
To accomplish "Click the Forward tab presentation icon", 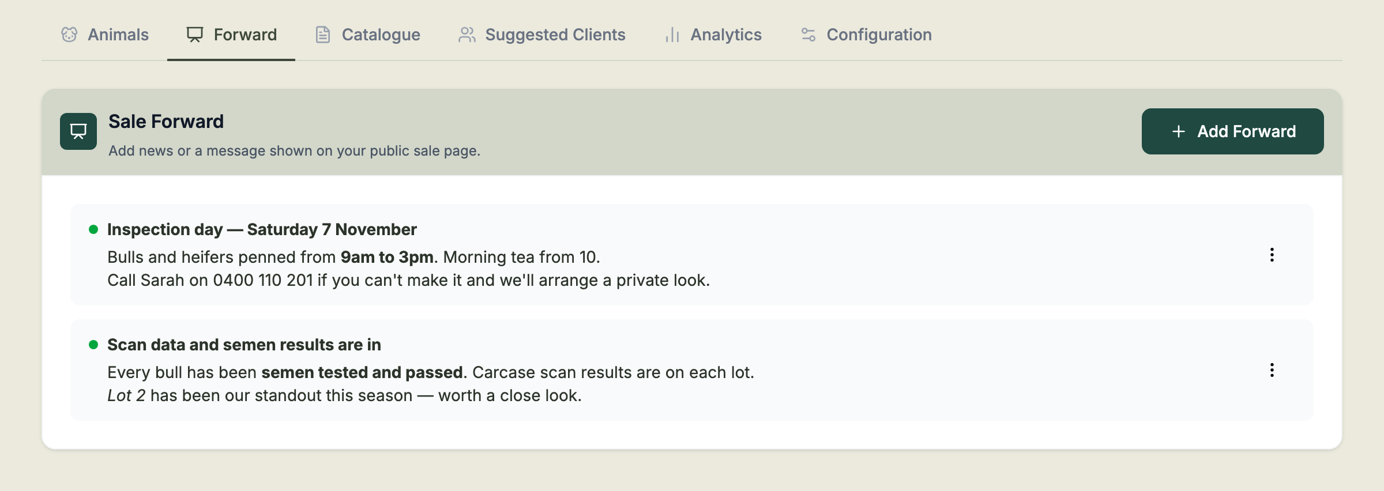I will point(195,35).
